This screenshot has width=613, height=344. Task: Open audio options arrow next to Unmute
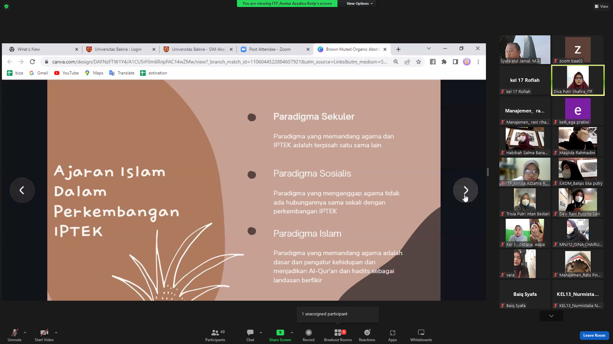point(25,333)
